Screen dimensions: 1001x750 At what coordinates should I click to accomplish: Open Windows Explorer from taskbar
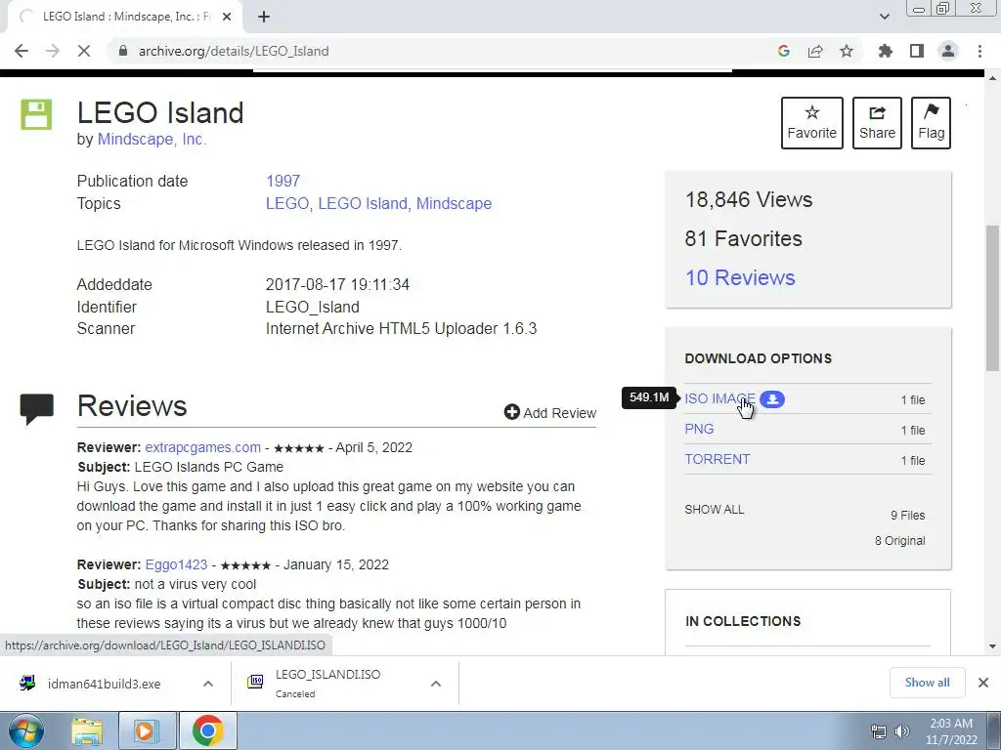pyautogui.click(x=87, y=731)
